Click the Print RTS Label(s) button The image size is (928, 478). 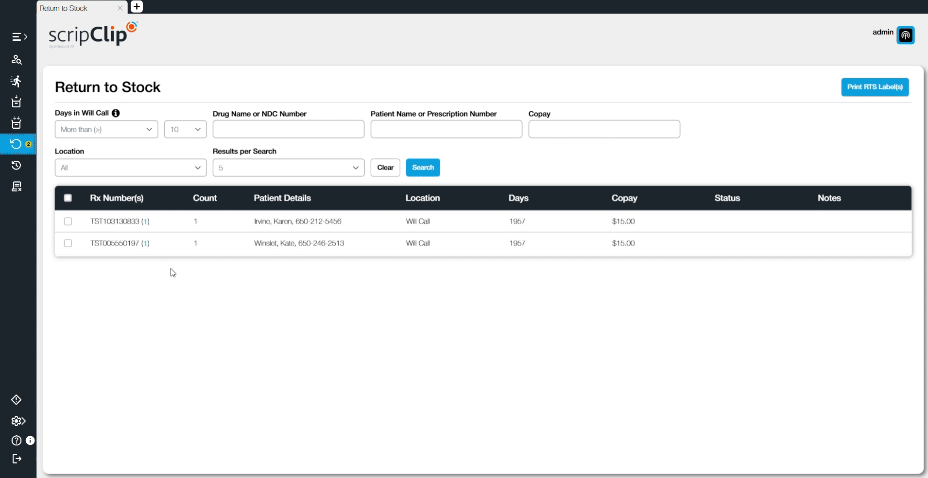pos(875,86)
